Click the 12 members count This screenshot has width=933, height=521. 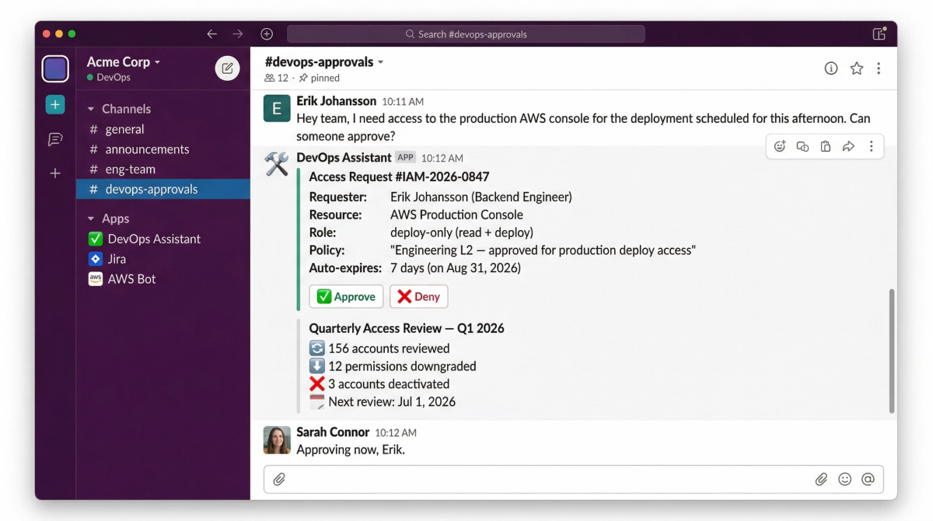(276, 78)
